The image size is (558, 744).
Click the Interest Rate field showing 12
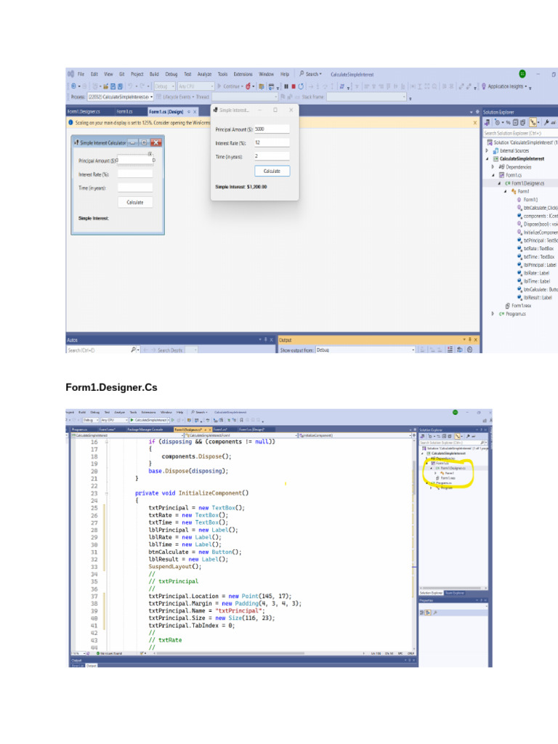click(271, 142)
